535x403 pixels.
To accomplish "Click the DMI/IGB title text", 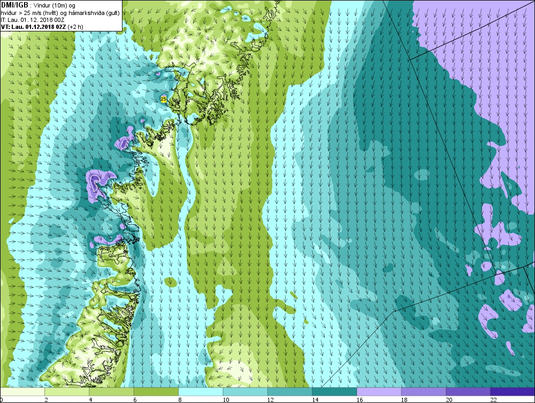I will click(x=14, y=5).
